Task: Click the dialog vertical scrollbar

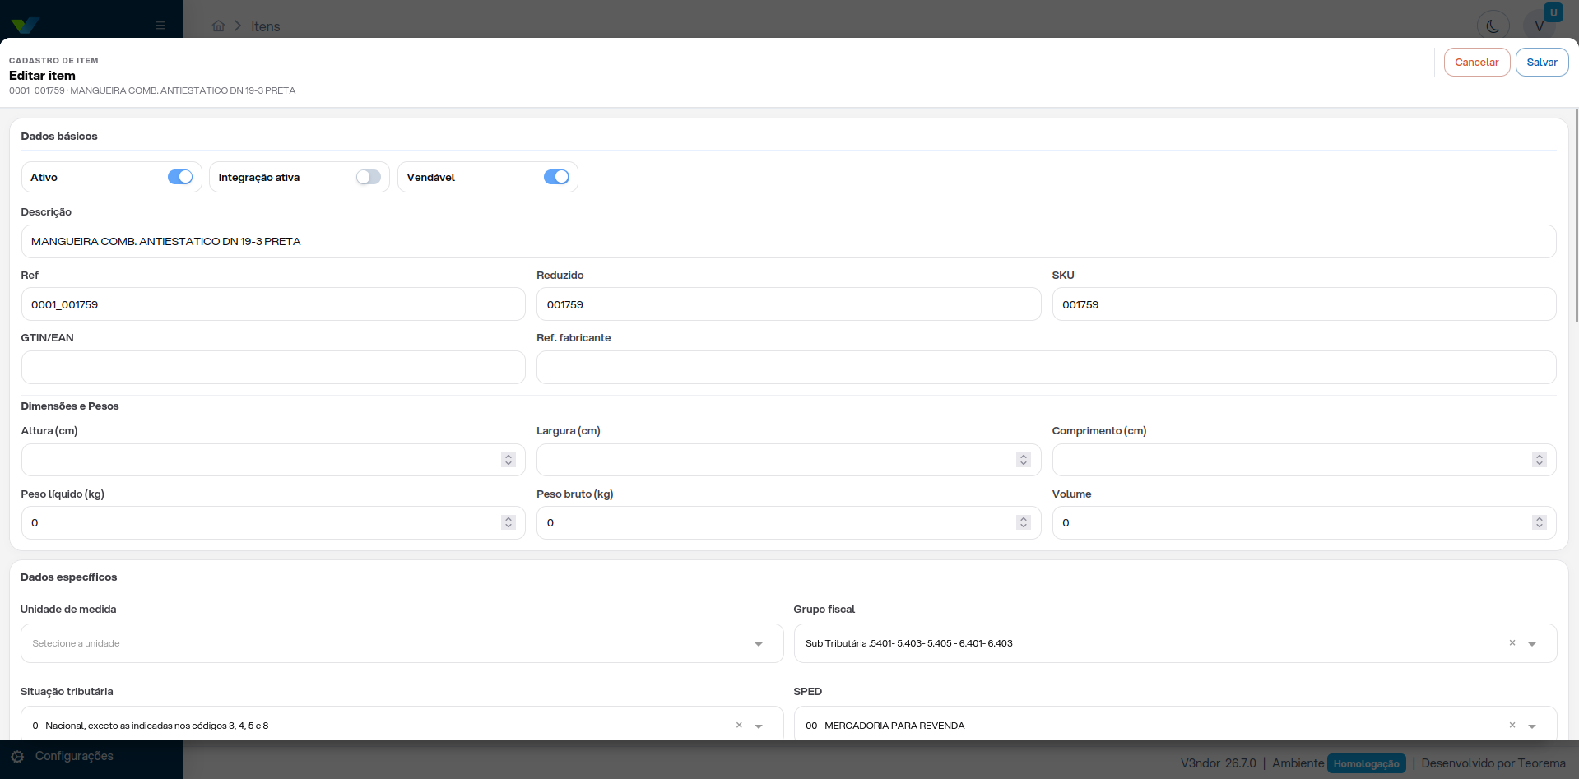Action: click(1576, 216)
